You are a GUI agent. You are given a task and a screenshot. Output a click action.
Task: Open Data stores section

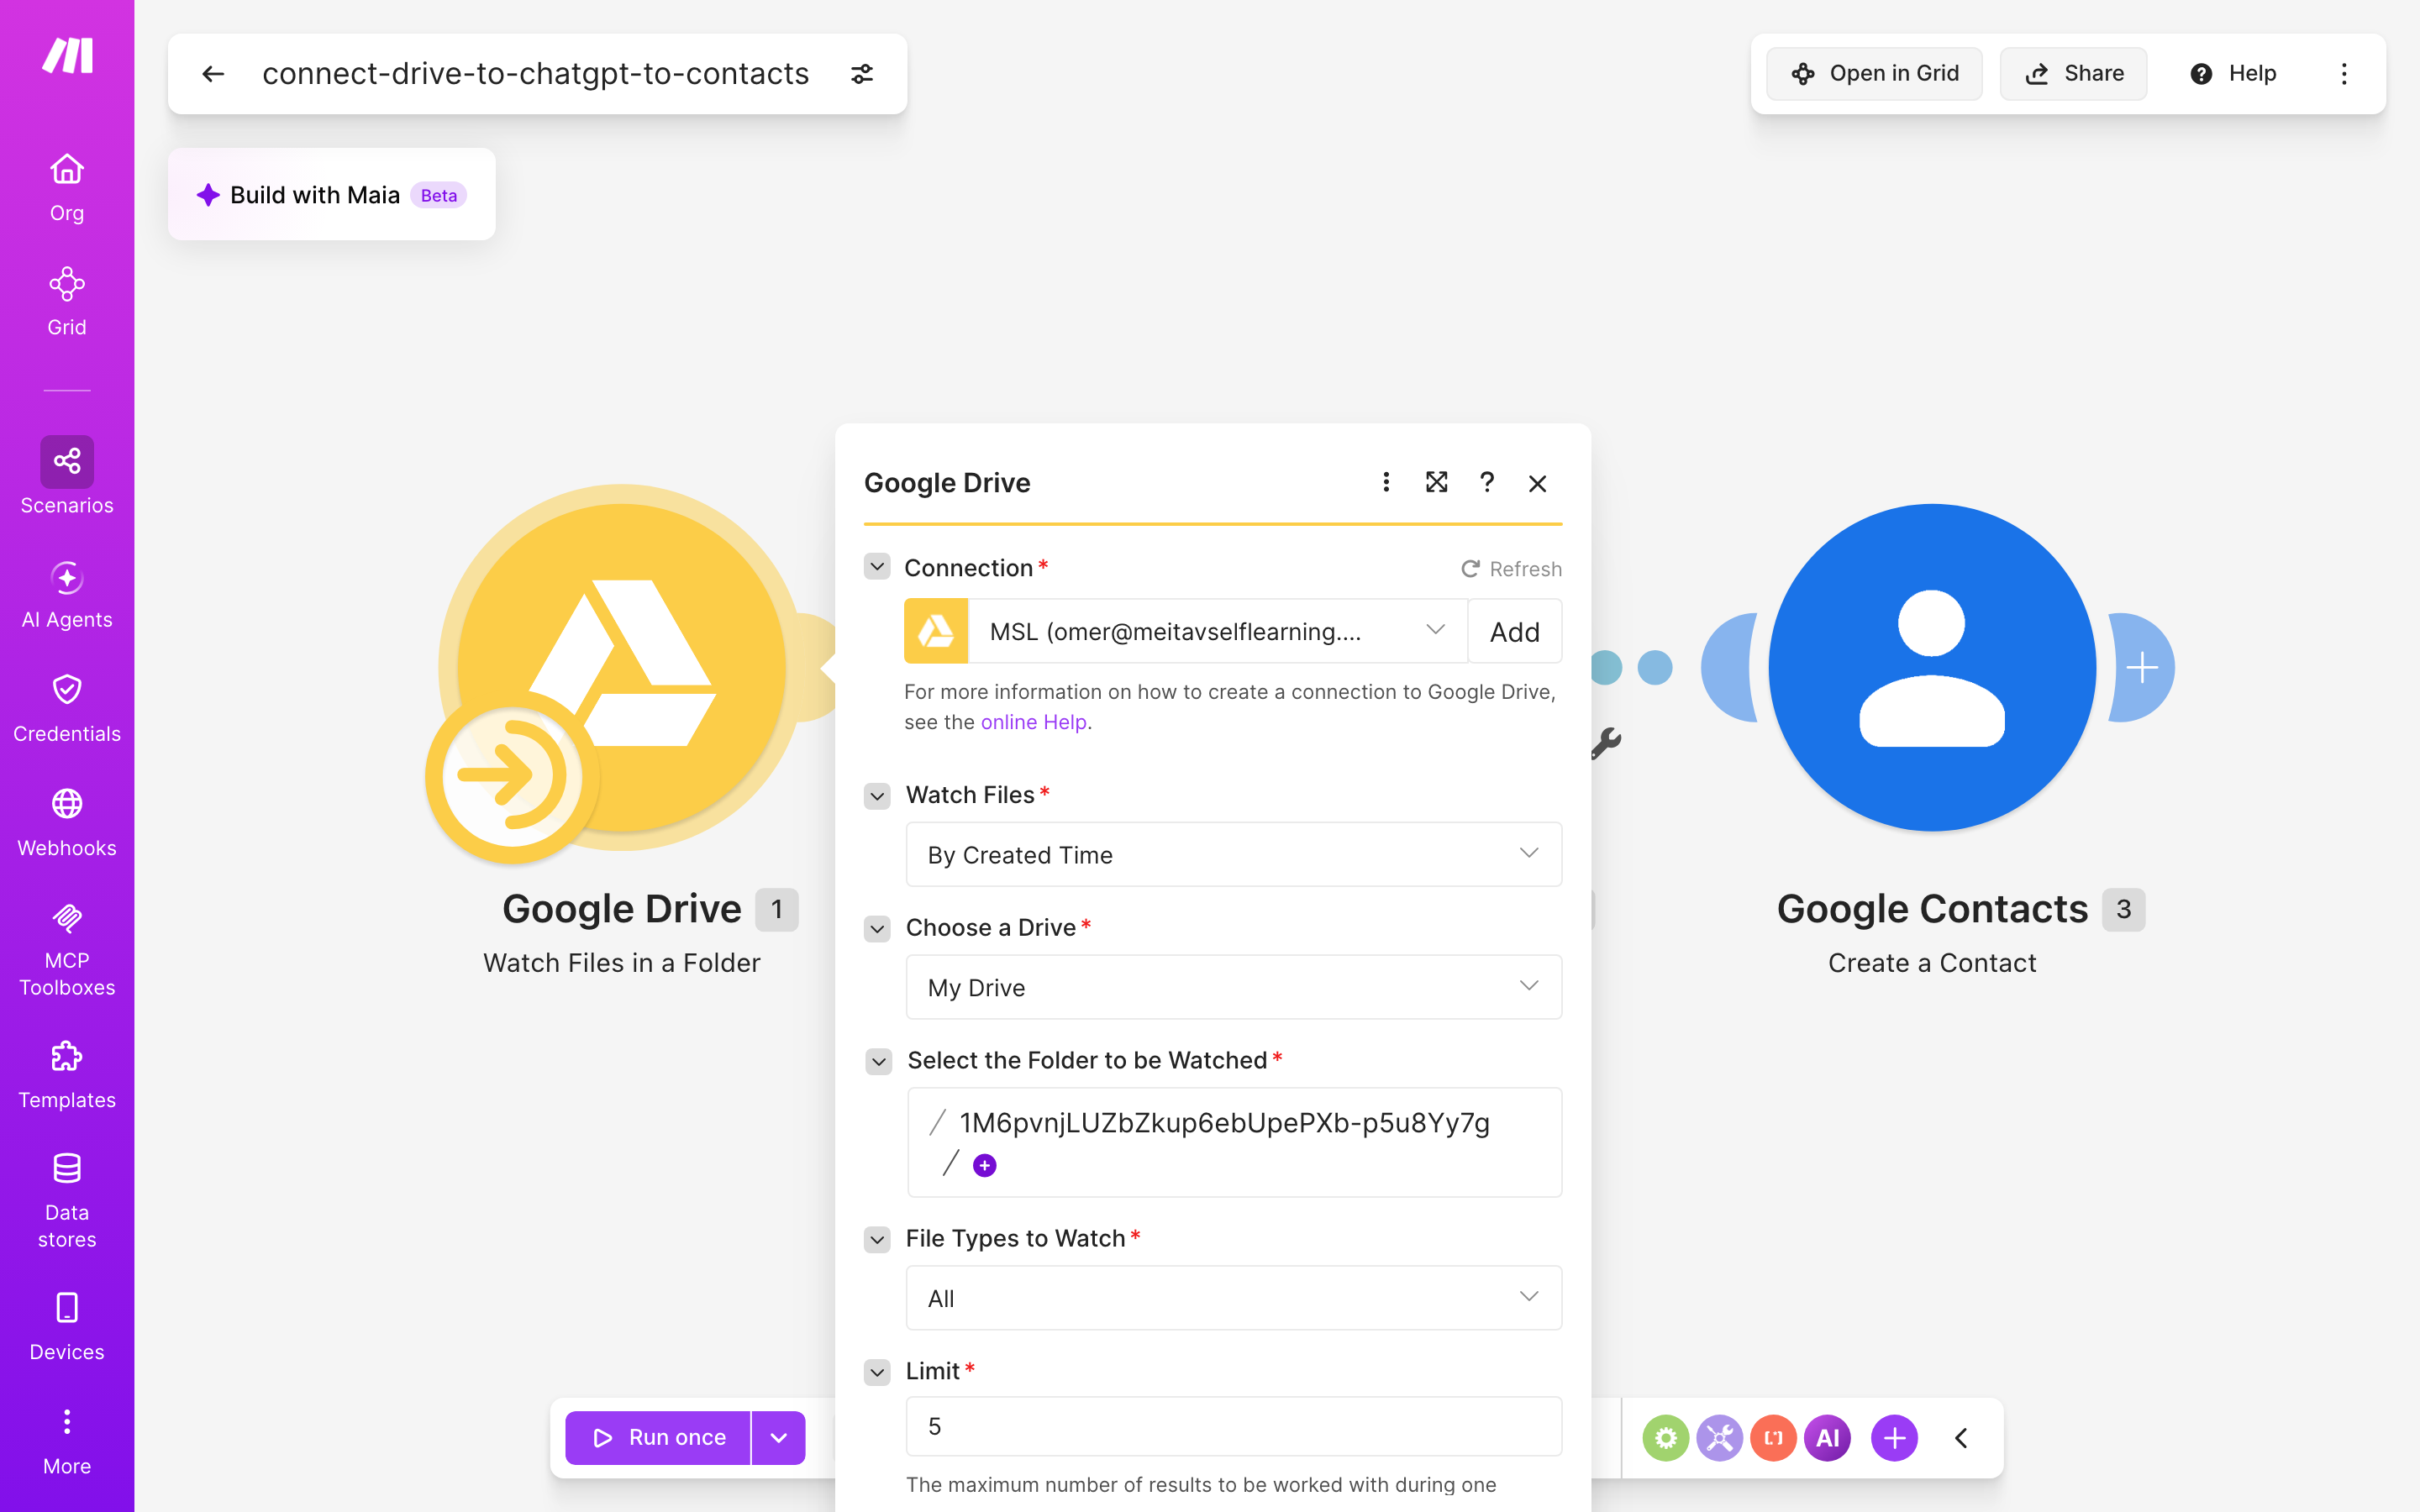(x=67, y=1200)
